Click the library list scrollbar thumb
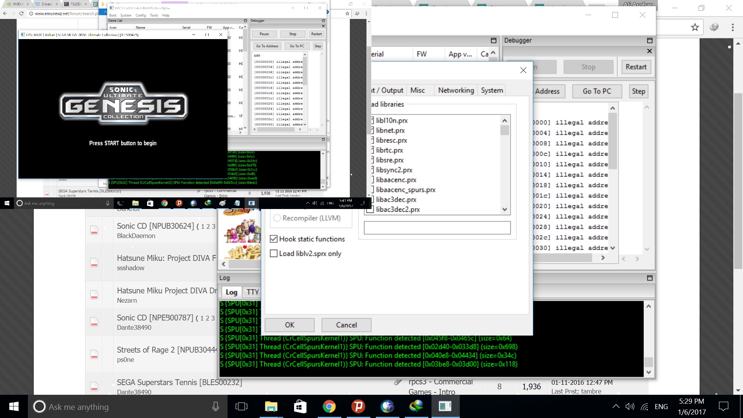Viewport: 743px width, 418px height. click(x=505, y=130)
